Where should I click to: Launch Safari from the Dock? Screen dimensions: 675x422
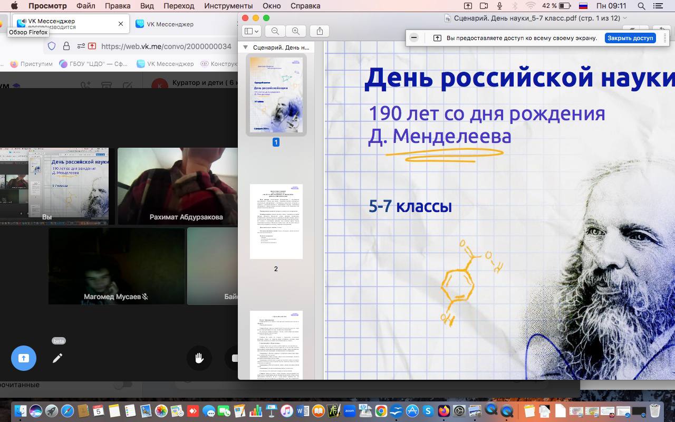[x=67, y=410]
